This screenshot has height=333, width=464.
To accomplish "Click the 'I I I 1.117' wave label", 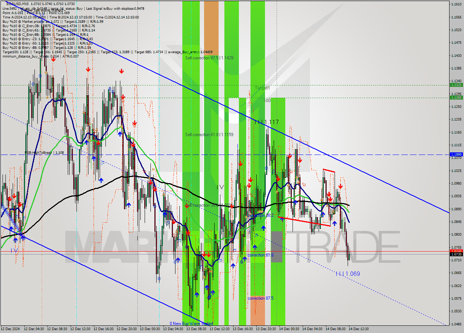I will [x=266, y=122].
